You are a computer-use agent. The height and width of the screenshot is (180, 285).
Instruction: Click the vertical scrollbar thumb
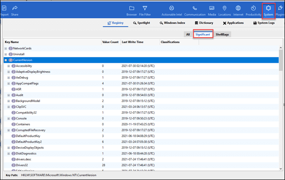point(280,60)
